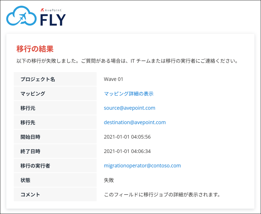
Task: Click the migration failed message sentence
Action: pos(128,62)
